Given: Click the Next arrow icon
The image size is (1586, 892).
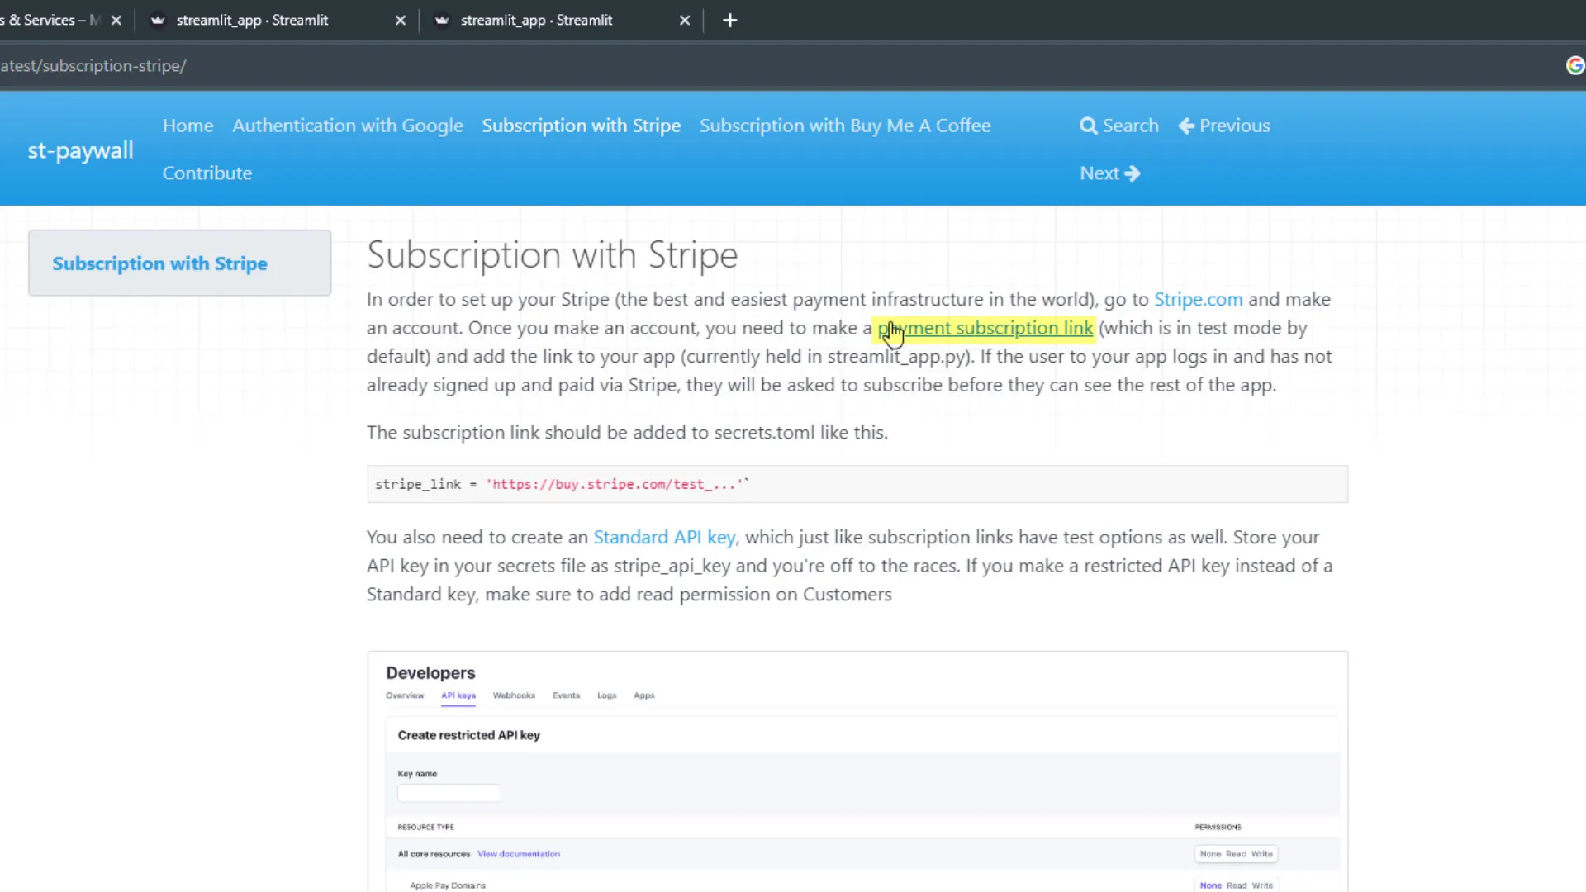Looking at the screenshot, I should (x=1134, y=173).
